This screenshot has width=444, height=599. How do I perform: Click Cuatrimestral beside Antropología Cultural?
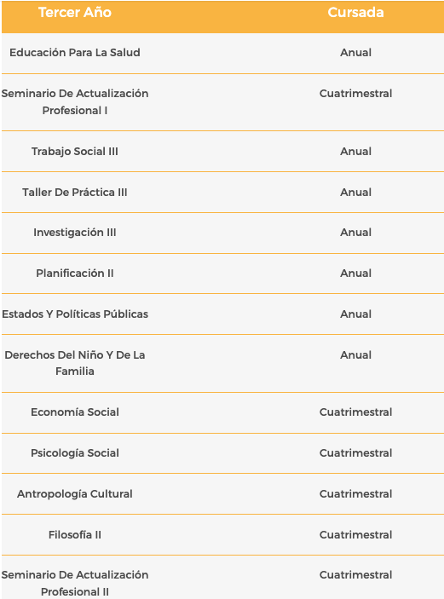355,494
